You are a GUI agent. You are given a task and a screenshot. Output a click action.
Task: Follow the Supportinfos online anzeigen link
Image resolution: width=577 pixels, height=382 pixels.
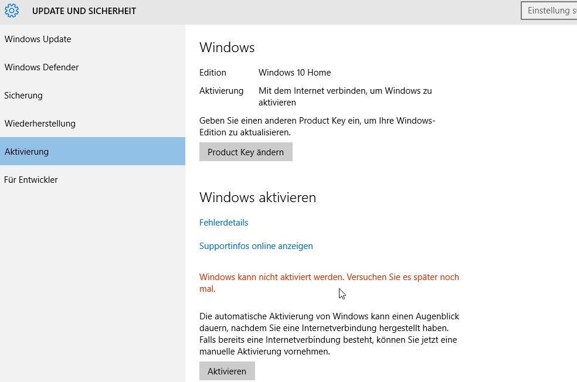256,246
